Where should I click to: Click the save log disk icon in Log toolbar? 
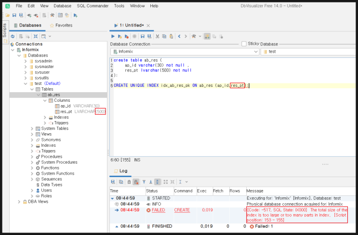click(x=113, y=182)
